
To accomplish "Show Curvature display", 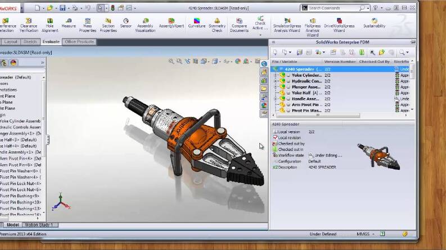I will pos(196,23).
